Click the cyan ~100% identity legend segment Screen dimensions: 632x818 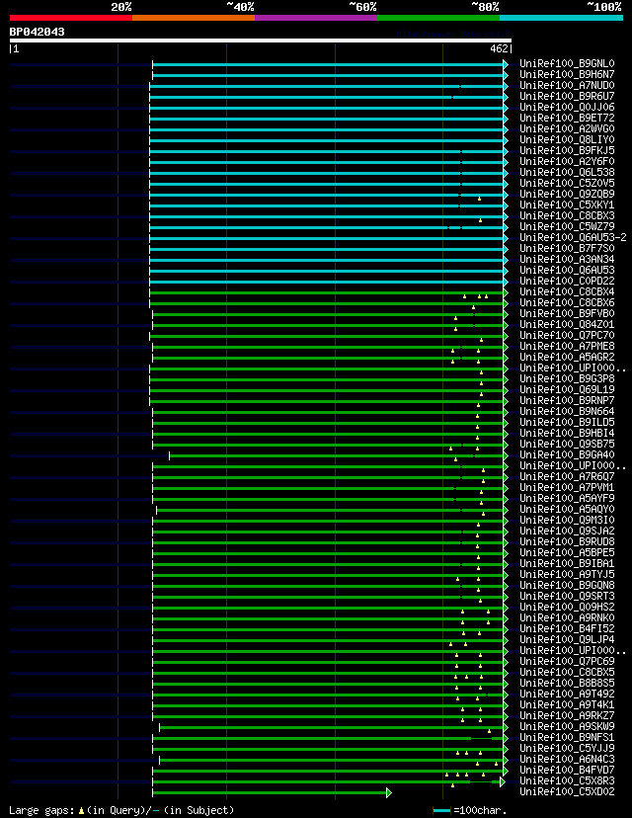click(562, 18)
